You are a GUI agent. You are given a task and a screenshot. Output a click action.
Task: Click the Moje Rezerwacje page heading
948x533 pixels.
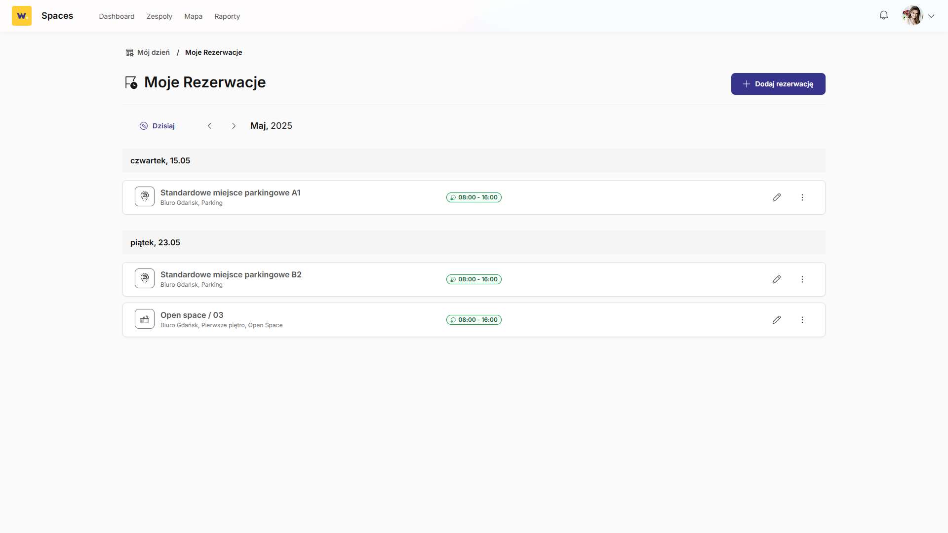[x=205, y=82]
